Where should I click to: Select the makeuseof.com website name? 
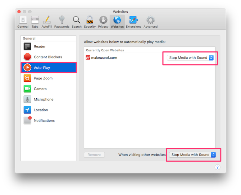[x=104, y=58]
